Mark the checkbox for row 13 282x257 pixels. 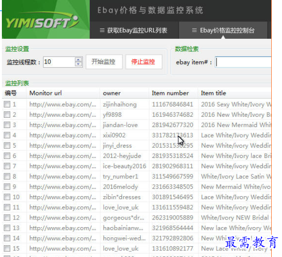pyautogui.click(x=7, y=228)
